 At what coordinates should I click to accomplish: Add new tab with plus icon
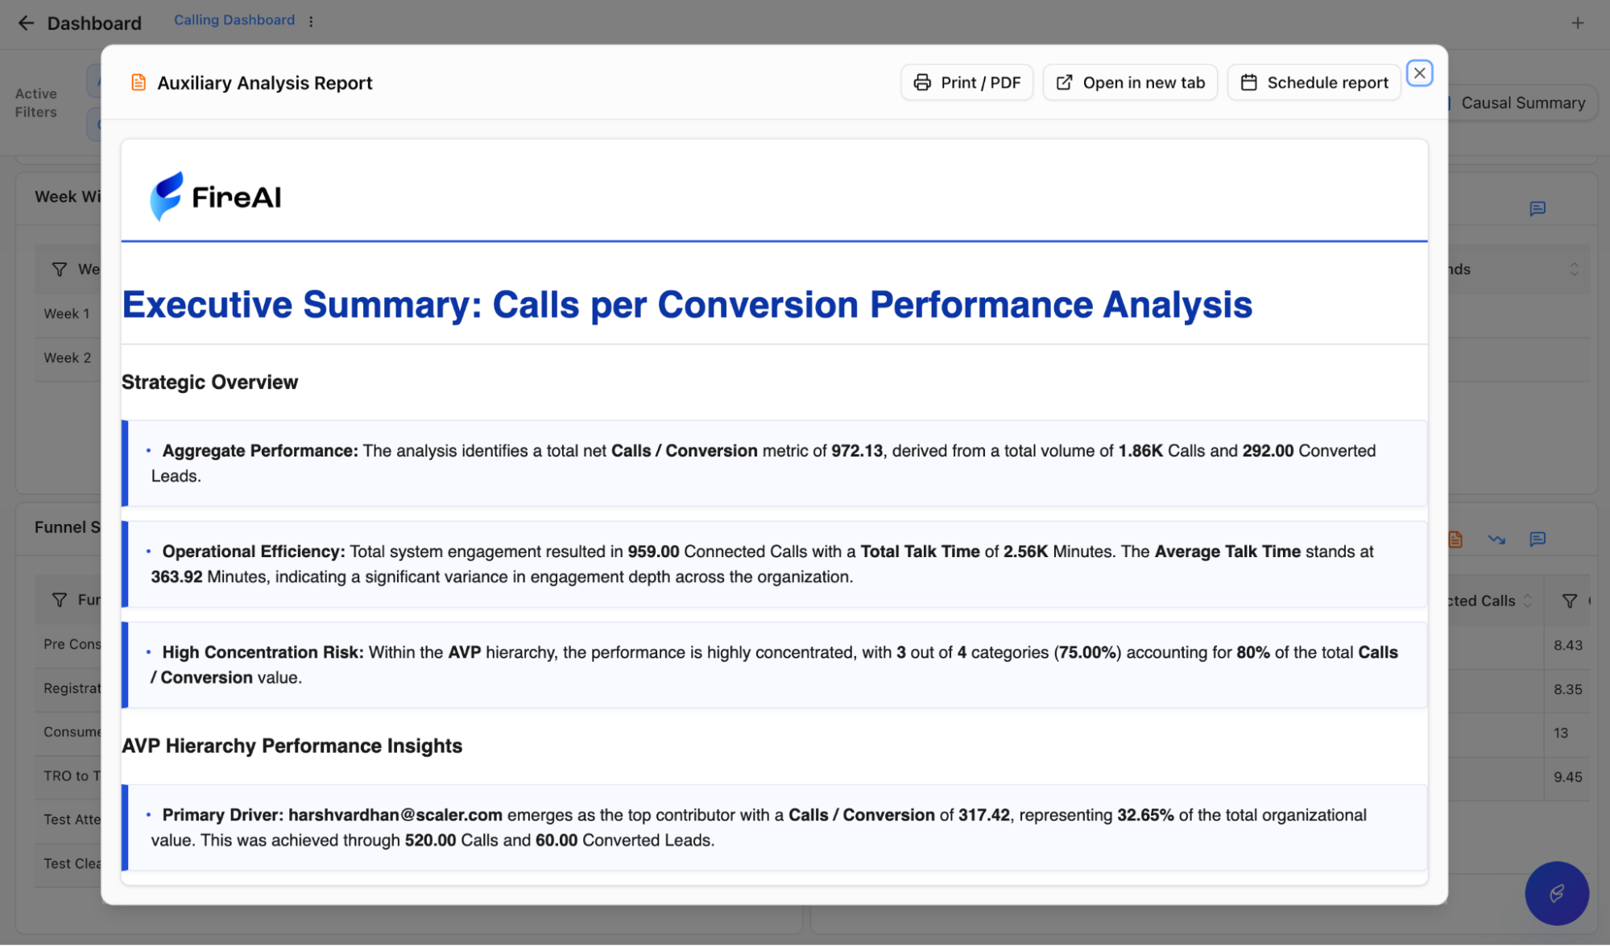1577,23
